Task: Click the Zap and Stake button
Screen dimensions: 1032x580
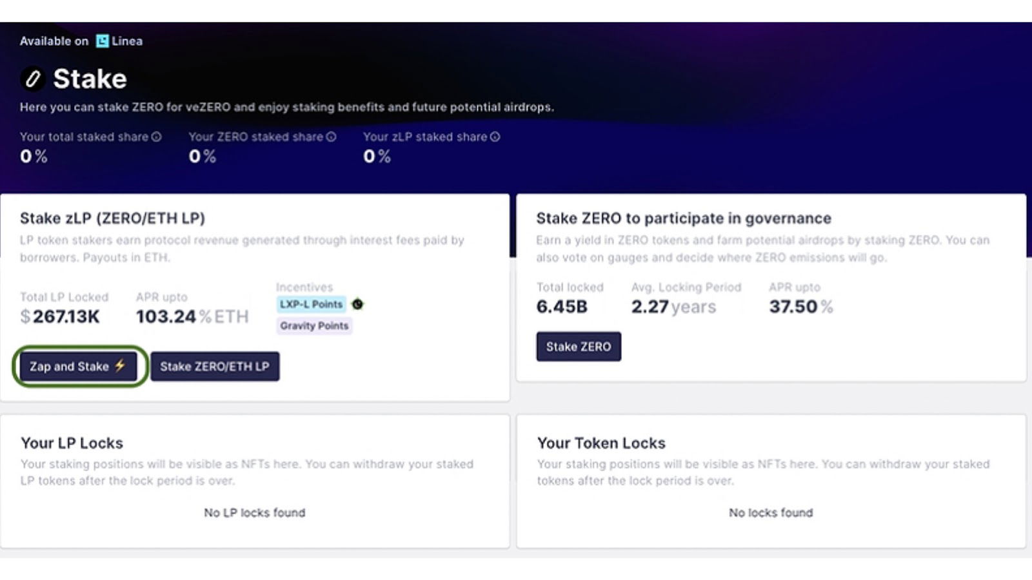Action: pyautogui.click(x=78, y=366)
